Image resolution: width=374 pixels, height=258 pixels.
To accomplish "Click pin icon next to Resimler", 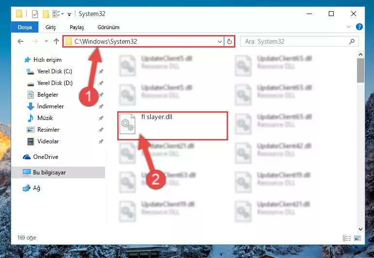I will 101,130.
